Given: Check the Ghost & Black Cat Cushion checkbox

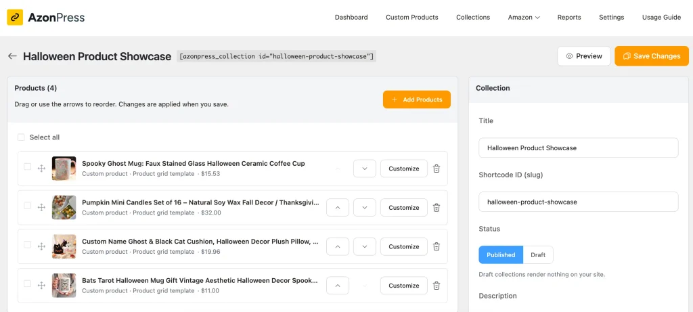Looking at the screenshot, I should point(27,244).
